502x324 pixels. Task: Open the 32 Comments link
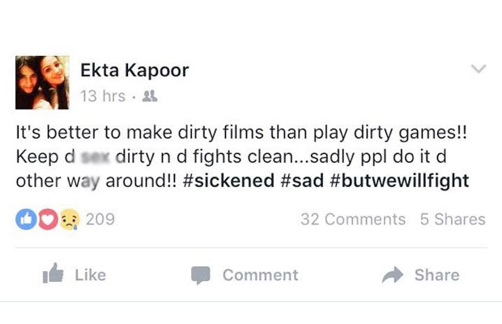[x=353, y=220]
